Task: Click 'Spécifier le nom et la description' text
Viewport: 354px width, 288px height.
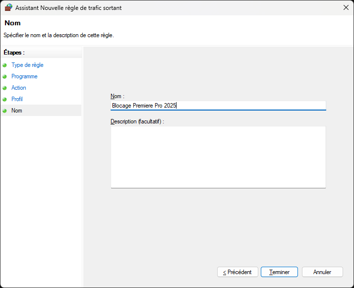Action: click(x=59, y=35)
